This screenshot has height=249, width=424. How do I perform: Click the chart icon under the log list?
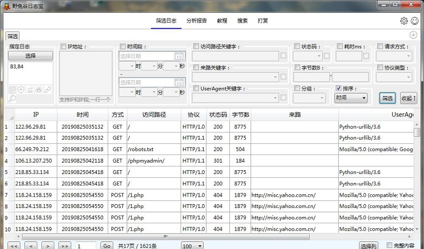(30, 90)
